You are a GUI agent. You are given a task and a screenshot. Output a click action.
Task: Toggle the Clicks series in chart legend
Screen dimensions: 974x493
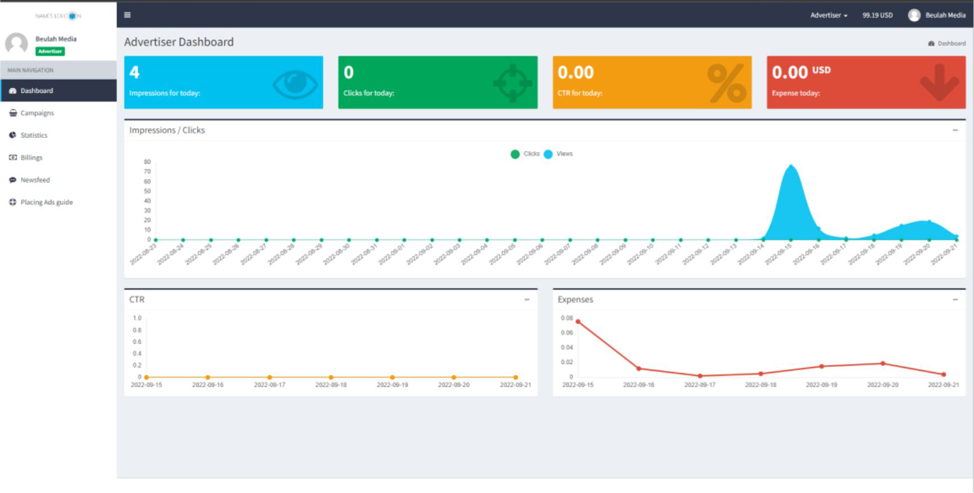(525, 154)
